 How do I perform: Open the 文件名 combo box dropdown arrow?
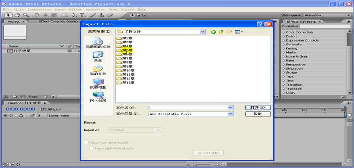pyautogui.click(x=230, y=108)
